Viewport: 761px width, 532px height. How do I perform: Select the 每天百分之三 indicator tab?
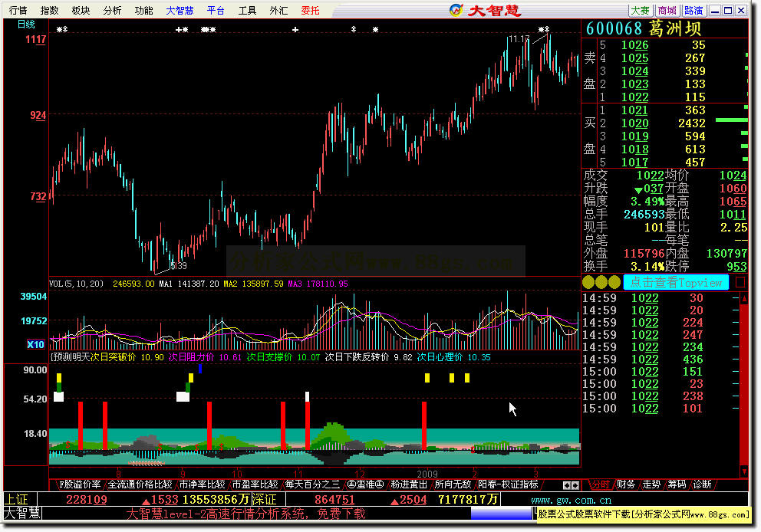coord(312,484)
